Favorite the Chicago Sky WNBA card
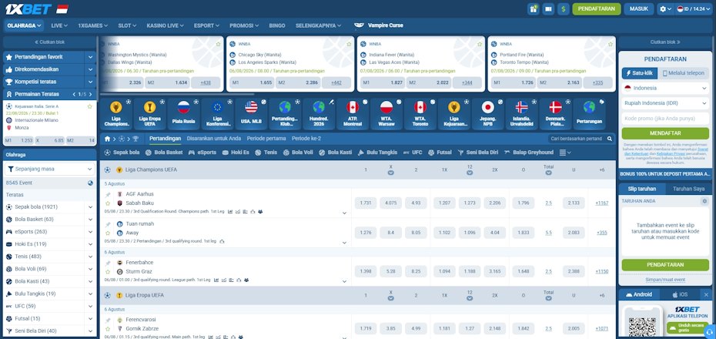Screen dimensions: 716x339 coord(349,45)
